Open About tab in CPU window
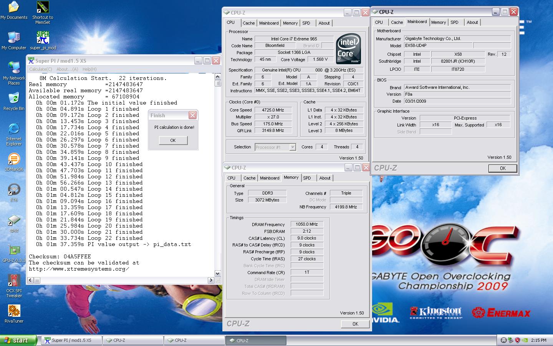Image resolution: width=553 pixels, height=346 pixels. tap(324, 23)
